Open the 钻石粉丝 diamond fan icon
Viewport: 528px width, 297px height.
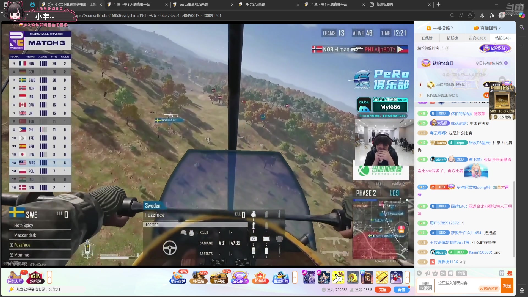pos(240,277)
